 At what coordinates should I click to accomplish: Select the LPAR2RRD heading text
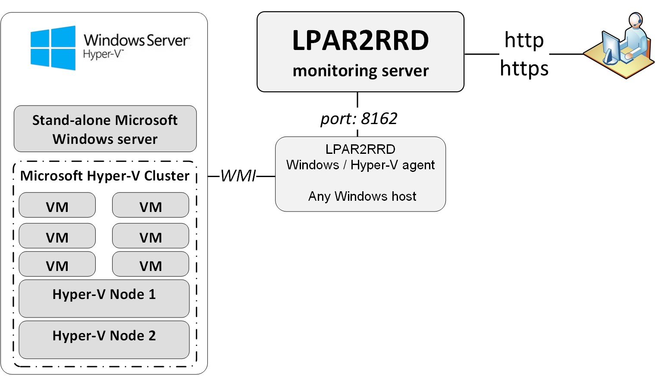(360, 40)
